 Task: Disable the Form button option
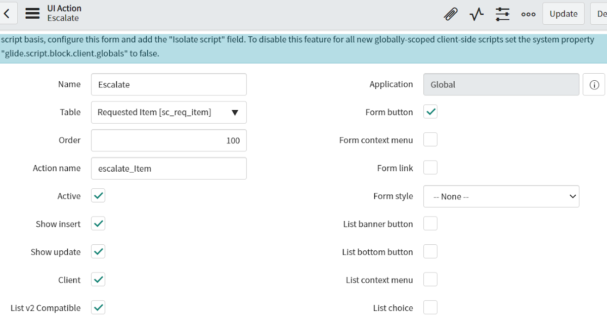tap(430, 112)
